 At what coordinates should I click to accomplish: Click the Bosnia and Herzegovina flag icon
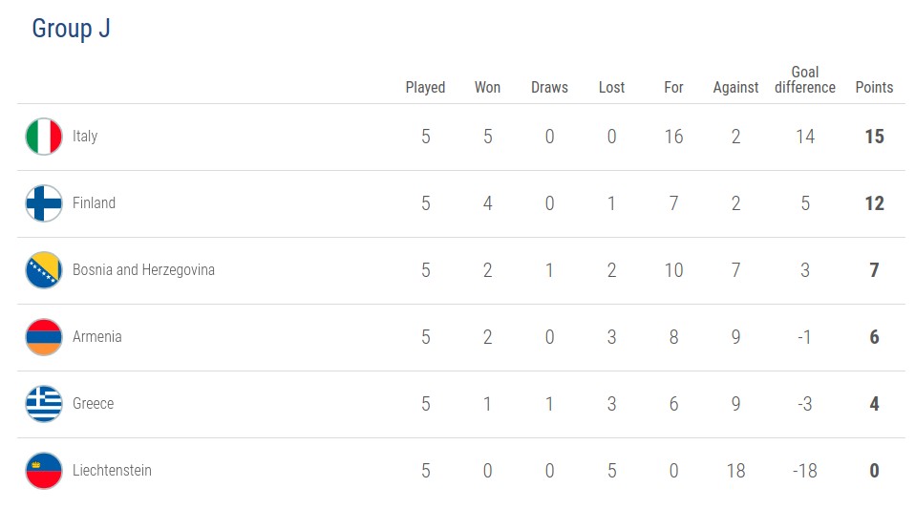point(44,270)
